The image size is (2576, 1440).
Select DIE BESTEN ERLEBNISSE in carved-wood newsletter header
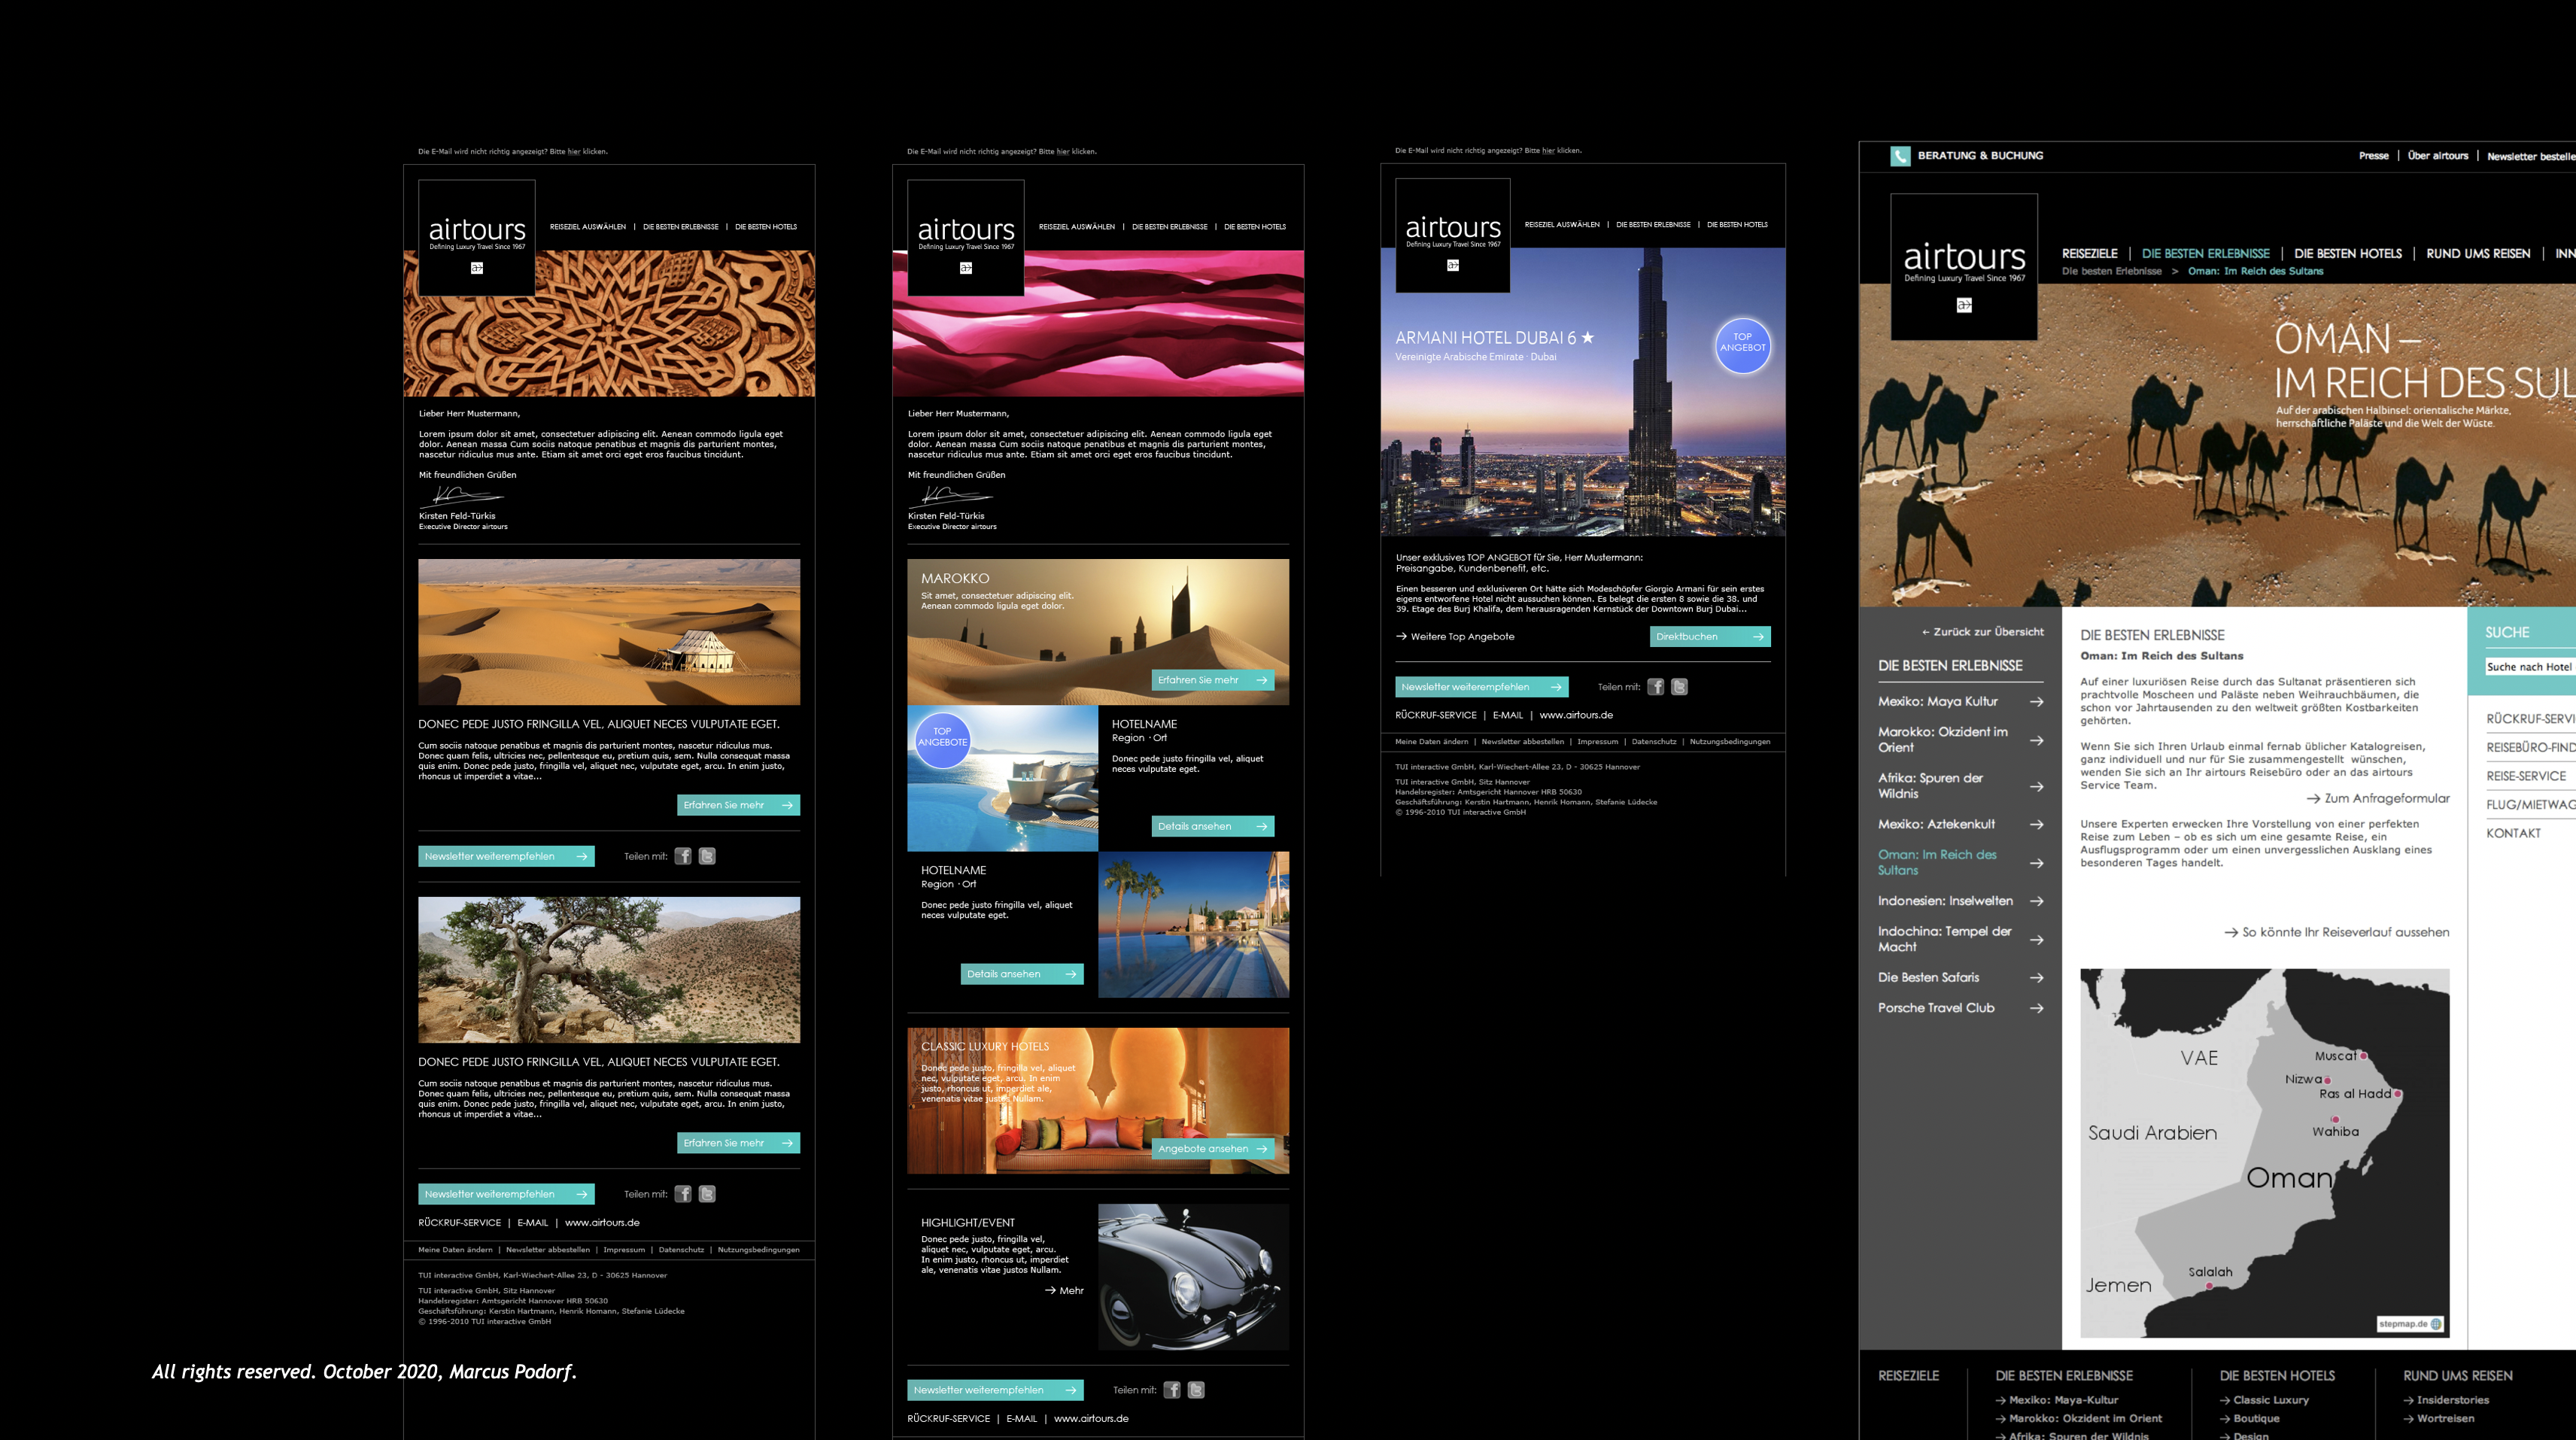coord(680,227)
